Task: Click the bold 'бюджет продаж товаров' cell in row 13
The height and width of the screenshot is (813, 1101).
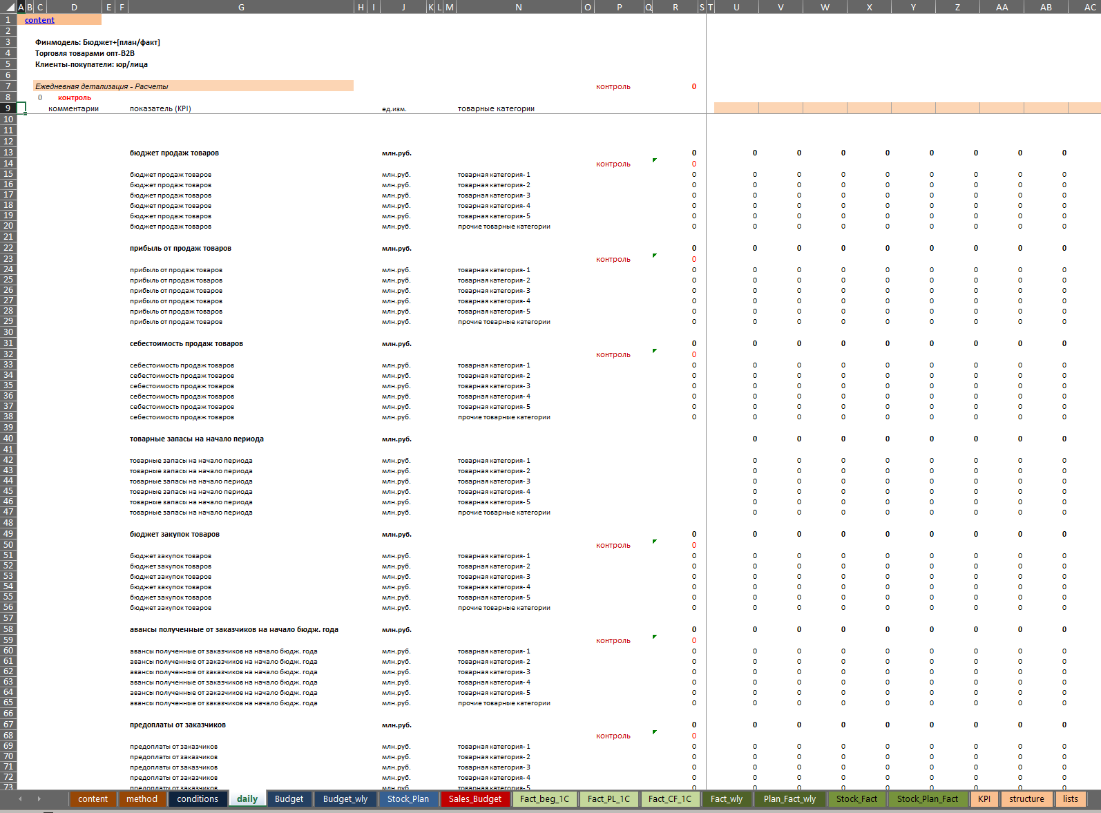Action: coord(174,153)
